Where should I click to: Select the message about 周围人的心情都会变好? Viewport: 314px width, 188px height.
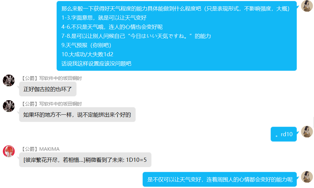pos(220,179)
